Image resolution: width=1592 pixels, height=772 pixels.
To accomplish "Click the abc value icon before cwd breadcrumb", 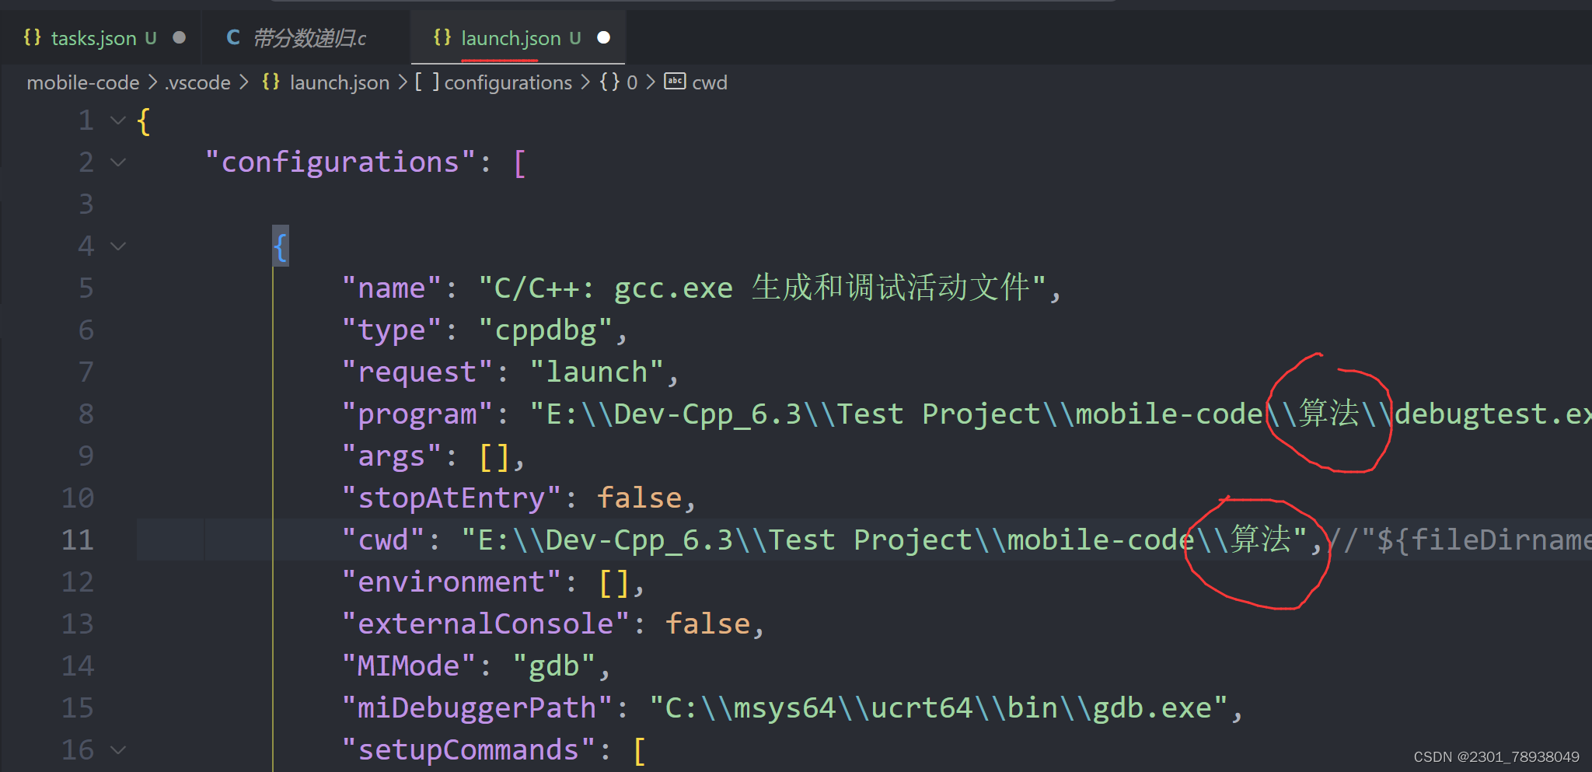I will coord(674,82).
